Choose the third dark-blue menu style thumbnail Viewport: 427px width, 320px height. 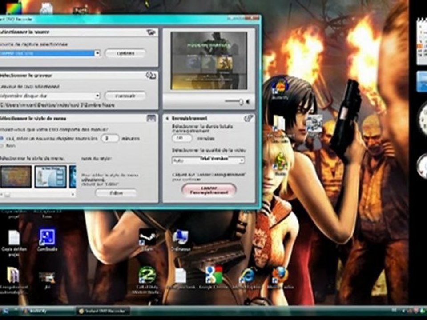click(x=73, y=176)
